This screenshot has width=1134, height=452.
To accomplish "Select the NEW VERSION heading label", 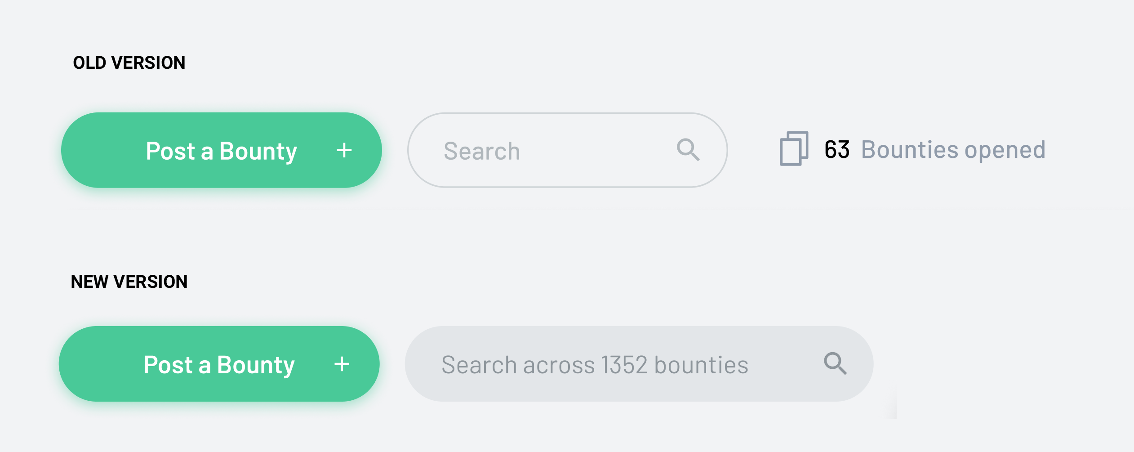I will pos(130,282).
